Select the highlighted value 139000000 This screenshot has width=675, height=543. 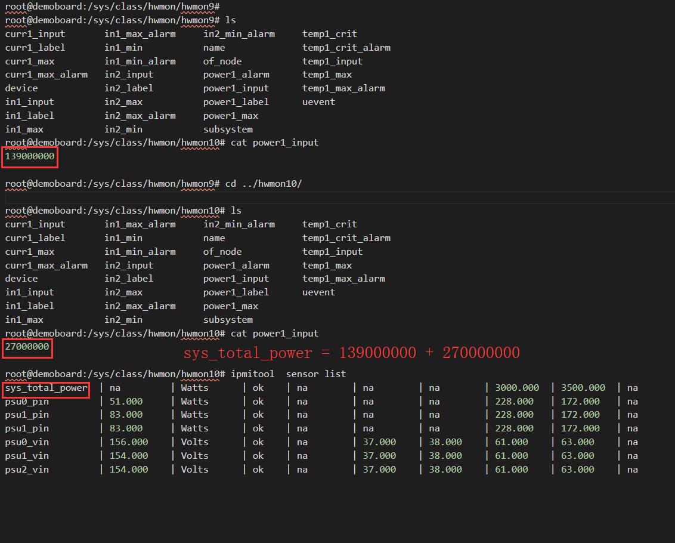tap(29, 156)
